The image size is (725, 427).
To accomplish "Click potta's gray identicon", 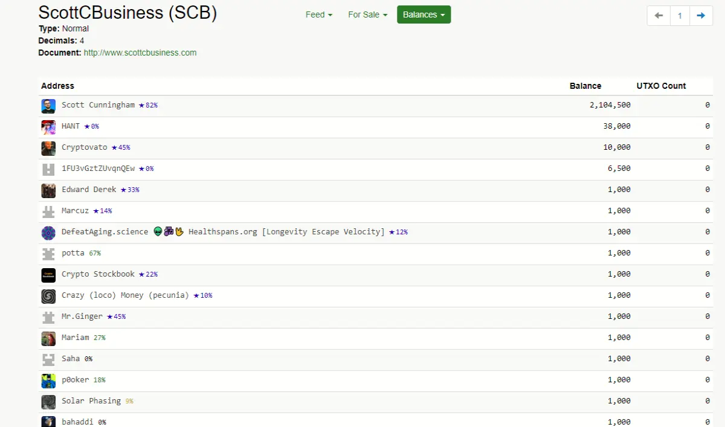I will (48, 254).
